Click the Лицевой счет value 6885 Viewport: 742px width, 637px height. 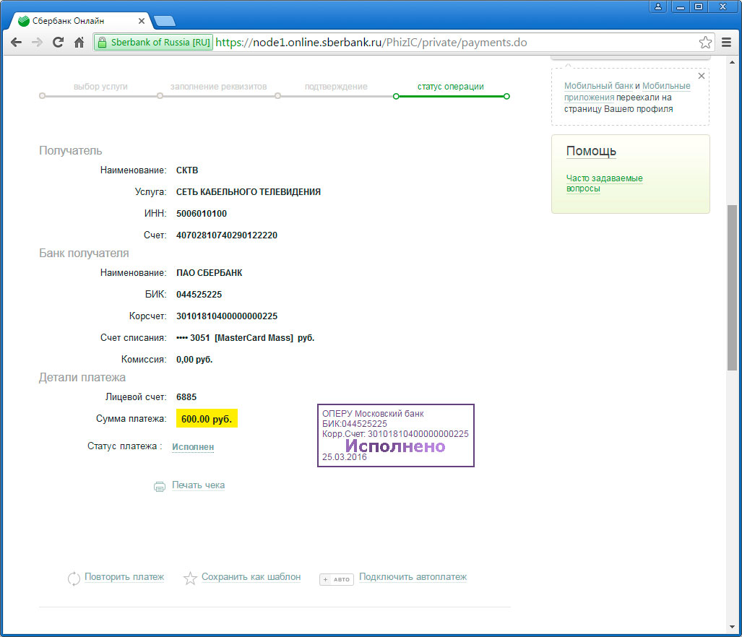pos(186,397)
